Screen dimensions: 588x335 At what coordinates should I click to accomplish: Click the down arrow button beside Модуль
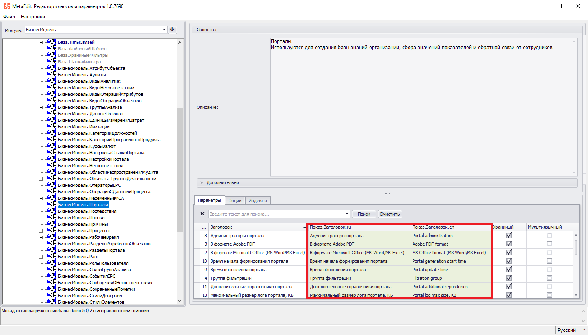coord(172,30)
